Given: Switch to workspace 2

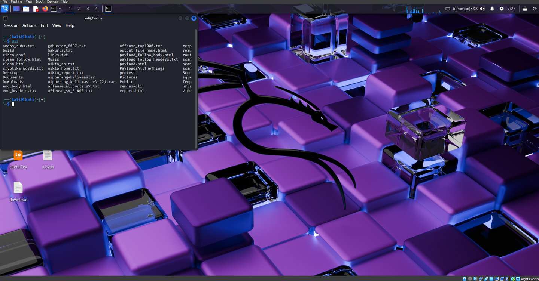Looking at the screenshot, I should pyautogui.click(x=79, y=9).
